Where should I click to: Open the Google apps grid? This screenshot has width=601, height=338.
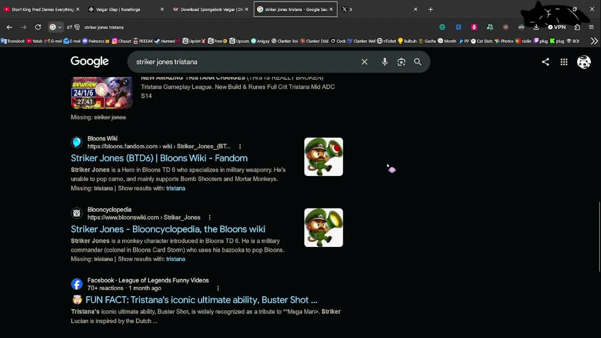pyautogui.click(x=564, y=62)
